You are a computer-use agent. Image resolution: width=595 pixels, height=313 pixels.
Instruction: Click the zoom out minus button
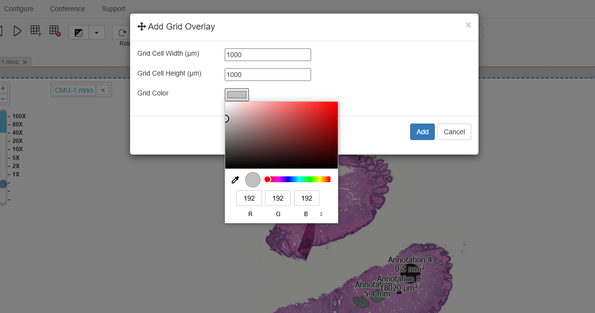click(3, 99)
